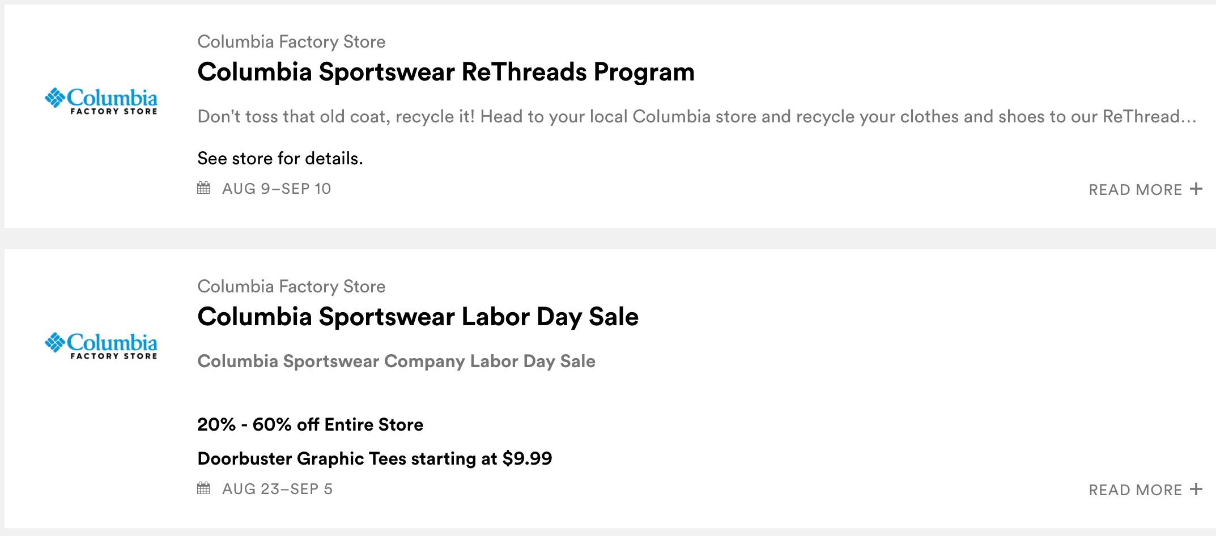Image resolution: width=1216 pixels, height=536 pixels.
Task: Open the Columbia Sportswear Labor Day Sale title
Action: (418, 317)
